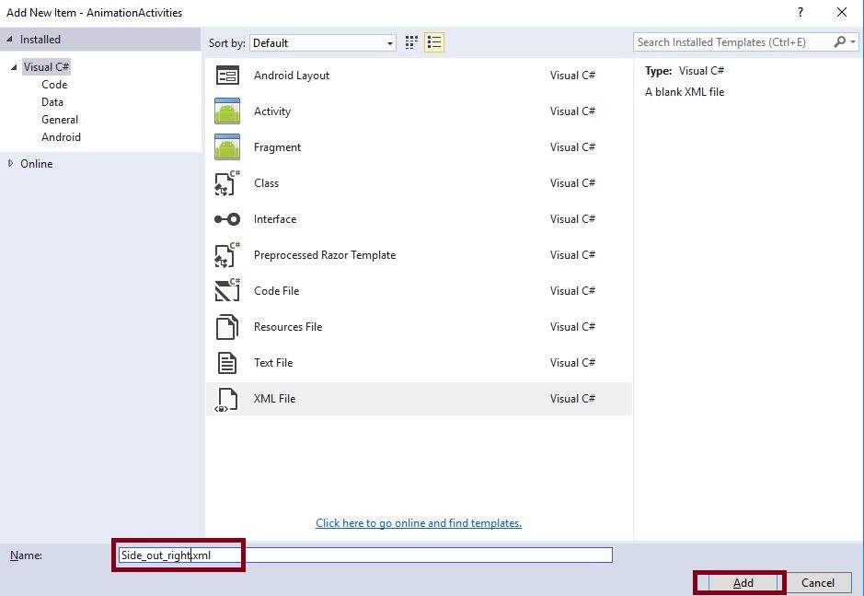The width and height of the screenshot is (864, 596).
Task: Open the search options dropdown arrow
Action: tap(852, 42)
